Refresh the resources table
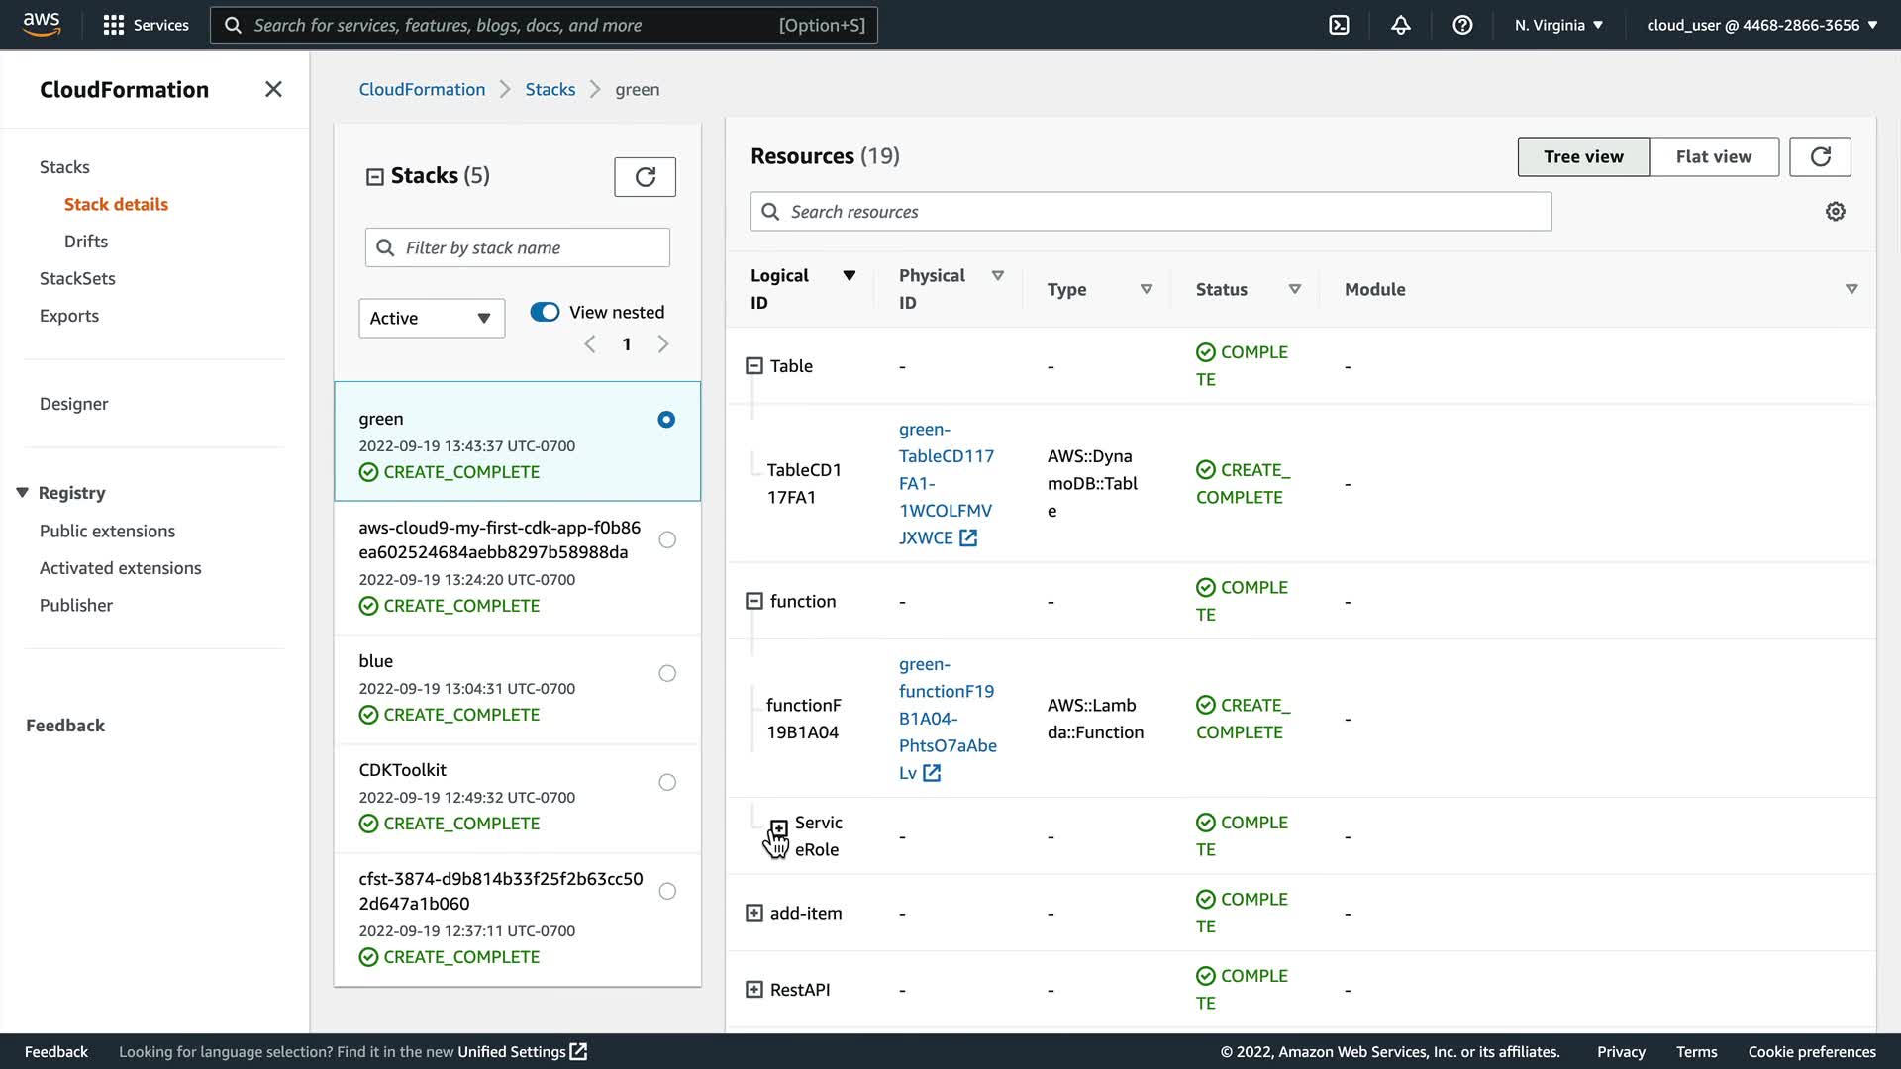 coord(1820,156)
